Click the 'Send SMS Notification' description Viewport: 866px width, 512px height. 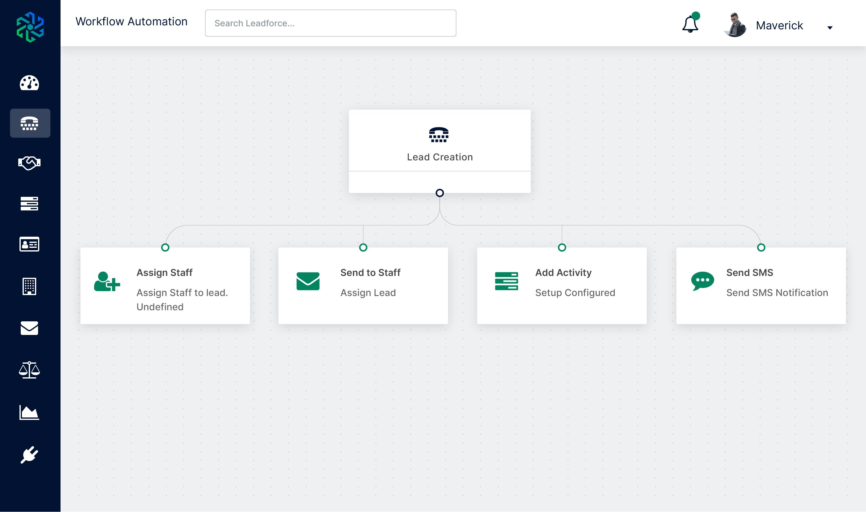pyautogui.click(x=777, y=293)
